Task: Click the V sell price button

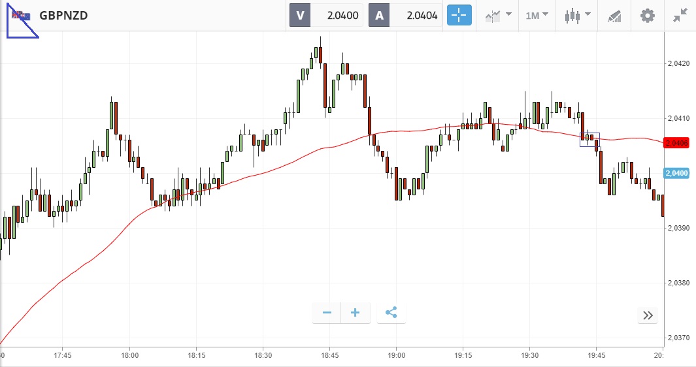Action: 326,16
